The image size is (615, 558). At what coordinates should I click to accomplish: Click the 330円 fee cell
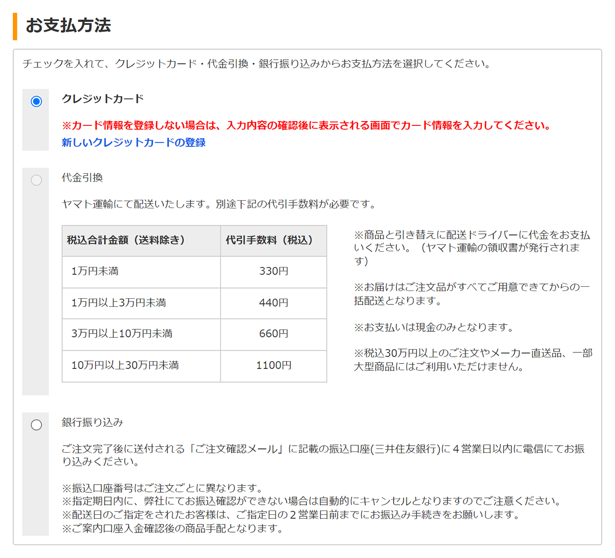point(274,272)
